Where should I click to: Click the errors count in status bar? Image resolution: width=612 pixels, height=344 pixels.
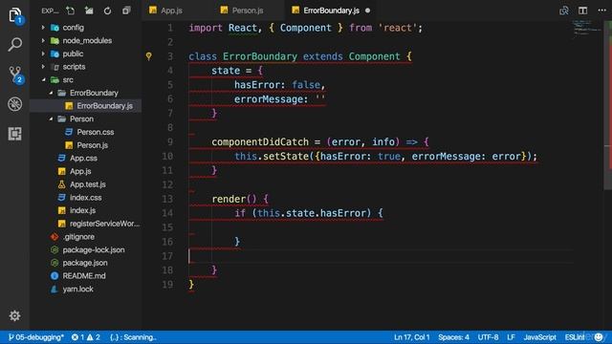pos(78,337)
